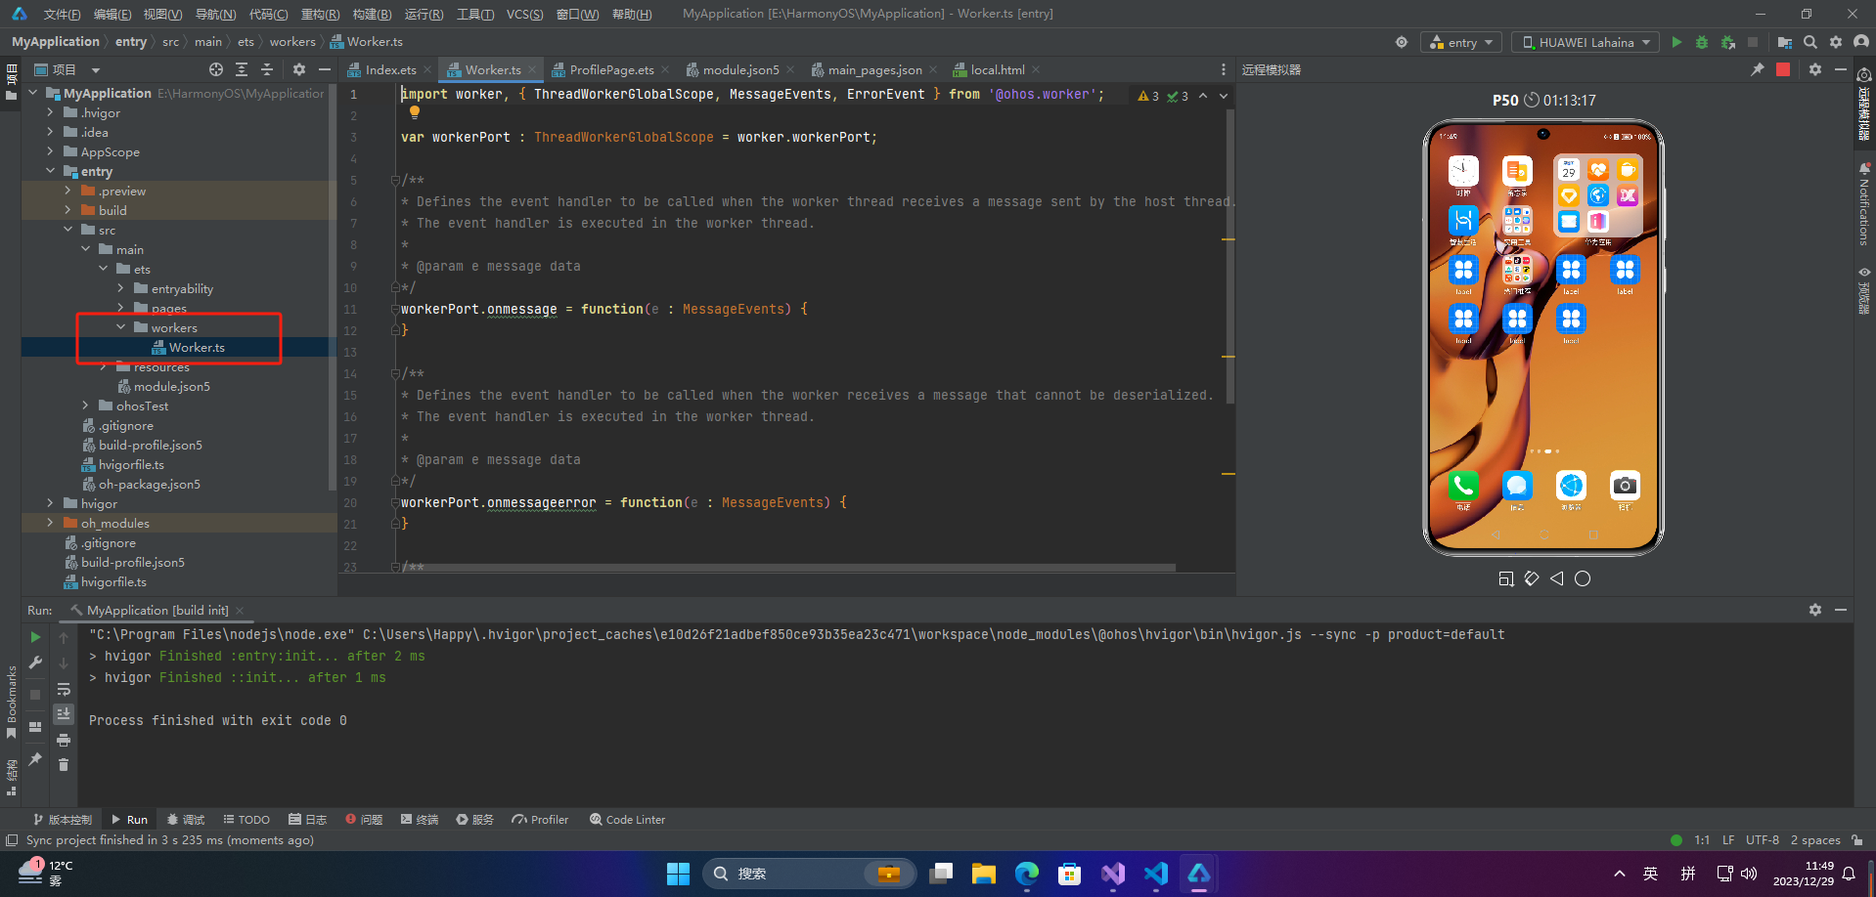The image size is (1876, 897).
Task: Collapse the entry module folder
Action: (50, 171)
